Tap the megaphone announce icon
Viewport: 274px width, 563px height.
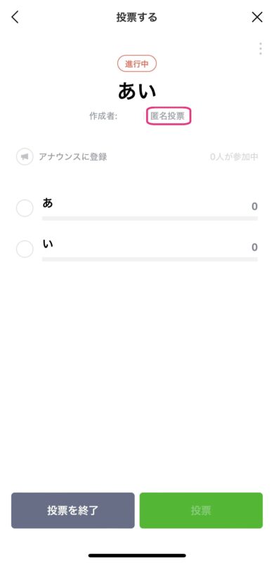tap(25, 157)
